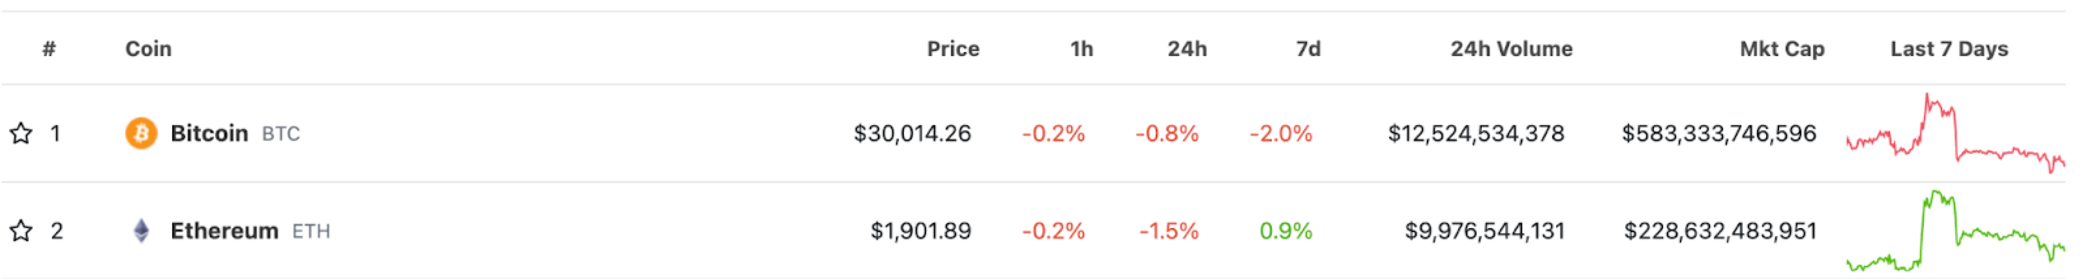This screenshot has width=2087, height=279.
Task: Click the orange Bitcoin logo icon
Action: pyautogui.click(x=141, y=134)
